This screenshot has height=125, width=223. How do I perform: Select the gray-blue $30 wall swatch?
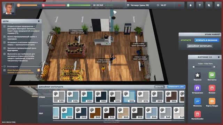click(x=73, y=97)
